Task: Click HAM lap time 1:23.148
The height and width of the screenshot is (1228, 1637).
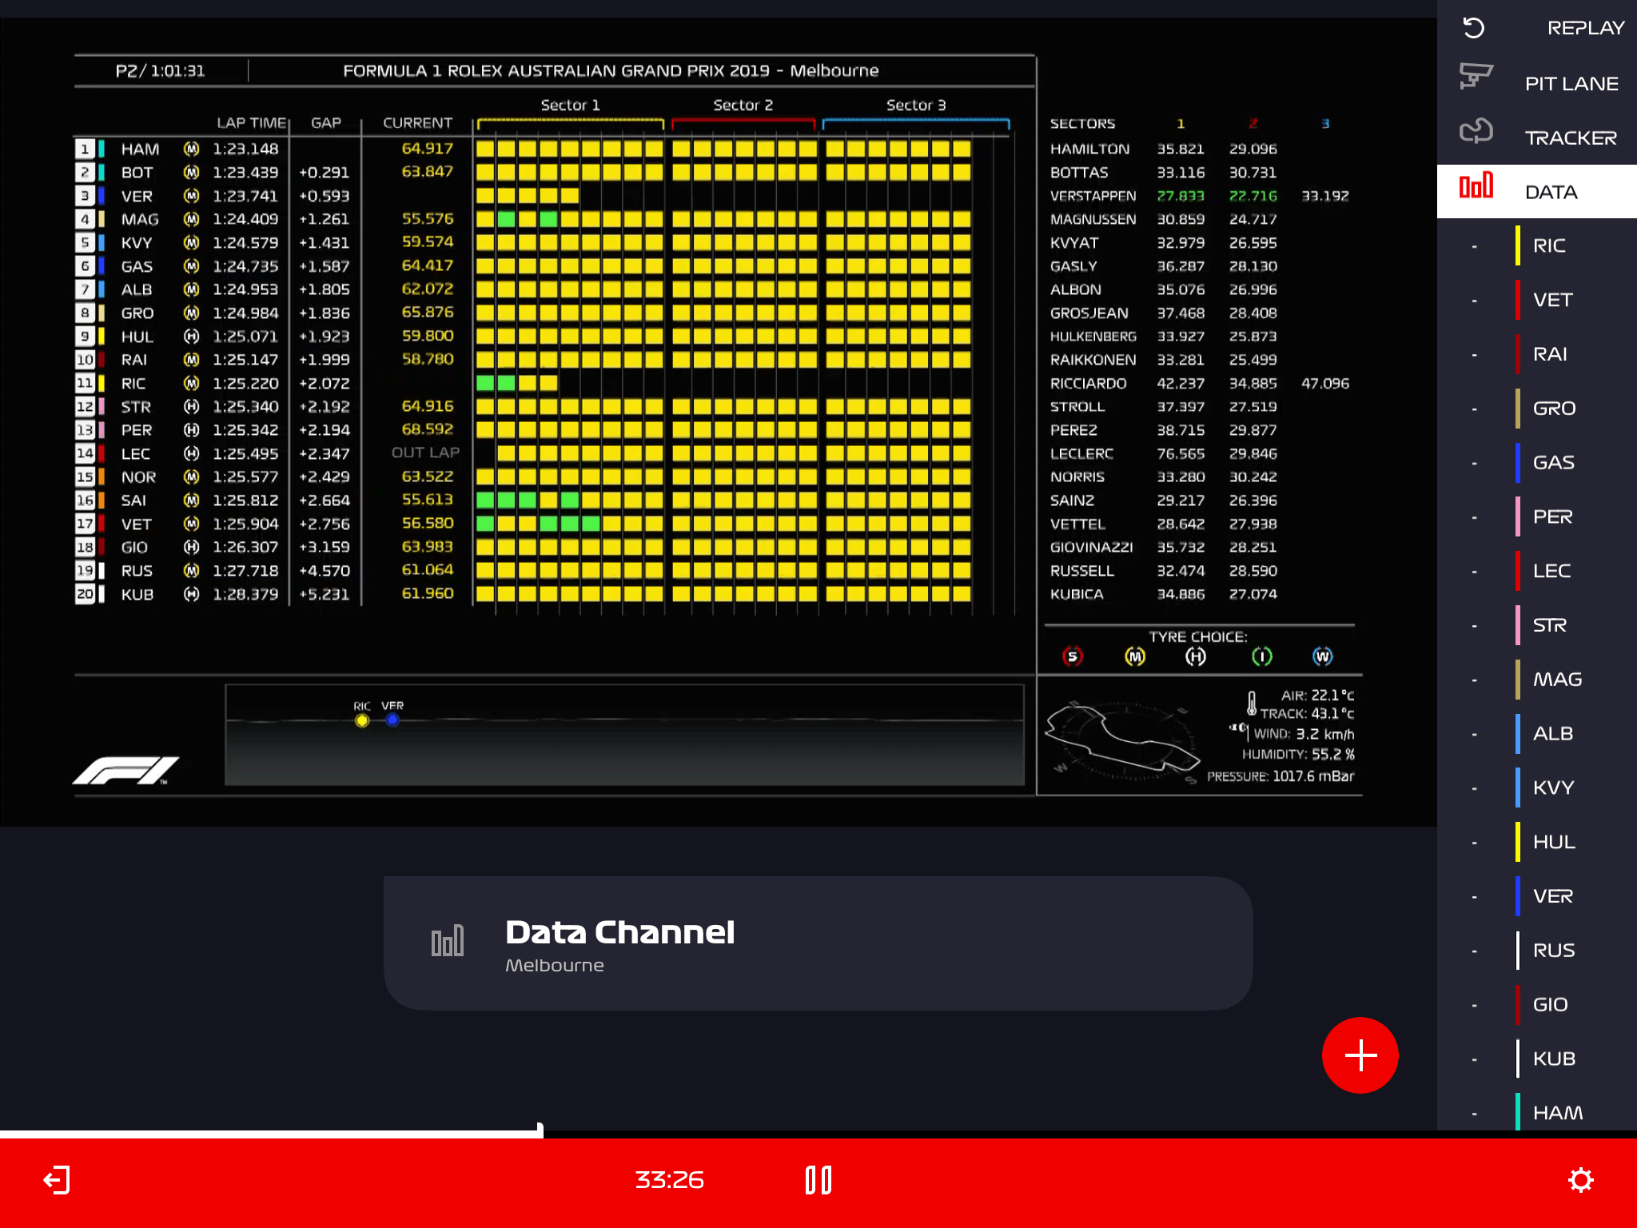Action: (245, 150)
